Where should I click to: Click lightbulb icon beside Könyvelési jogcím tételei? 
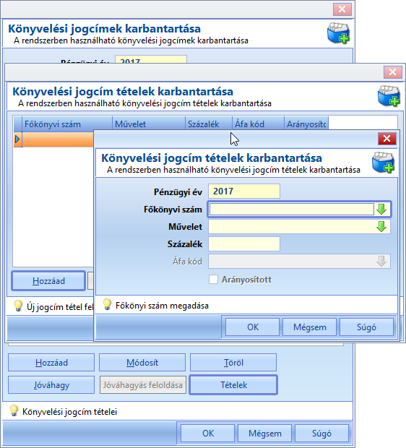click(x=14, y=410)
